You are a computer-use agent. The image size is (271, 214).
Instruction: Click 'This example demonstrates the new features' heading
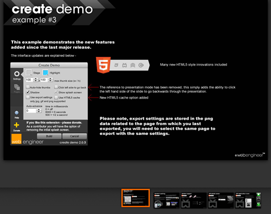(x=63, y=44)
